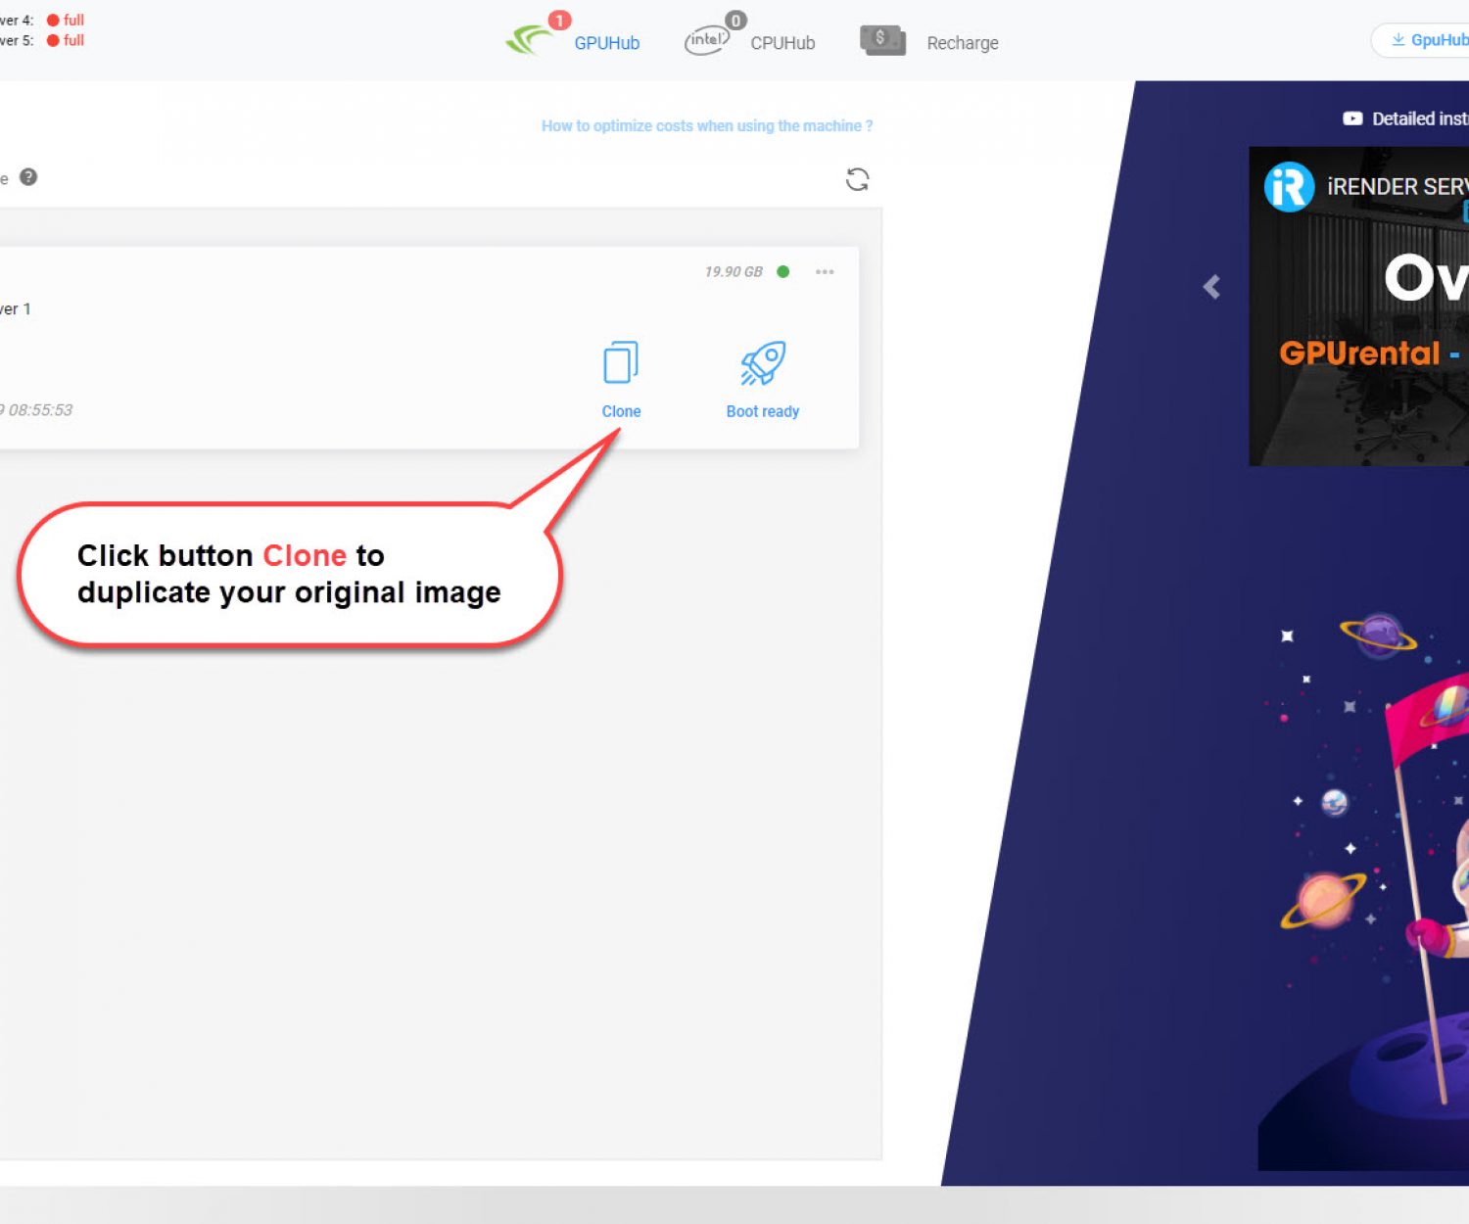Click the Boot ready rocket icon
1469x1224 pixels.
[x=763, y=363]
